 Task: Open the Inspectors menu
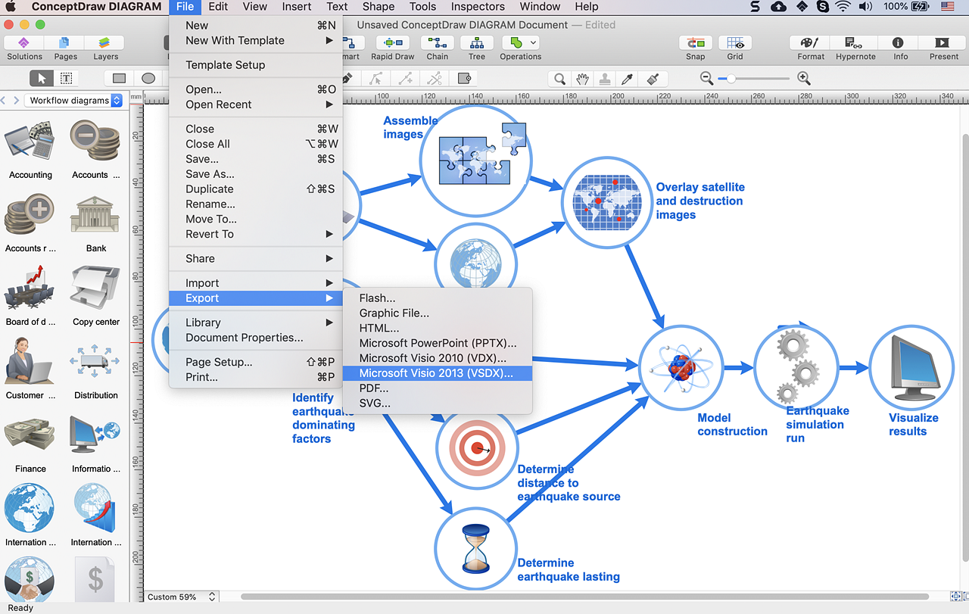pos(478,7)
